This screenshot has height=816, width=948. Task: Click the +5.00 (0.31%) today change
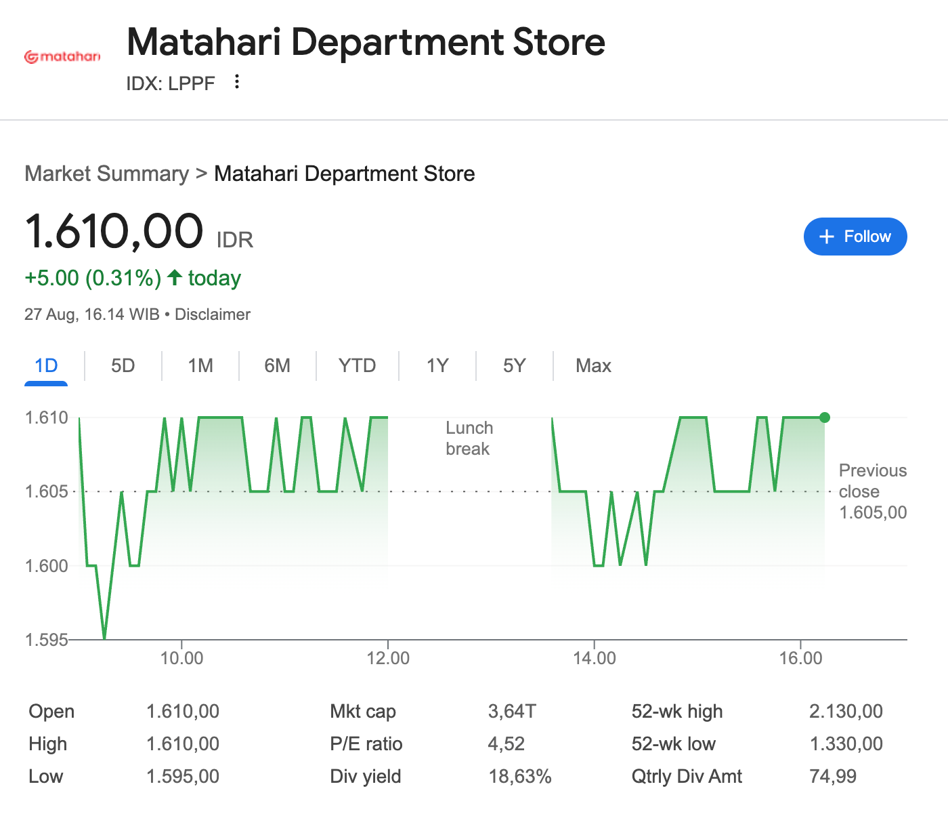tap(133, 278)
